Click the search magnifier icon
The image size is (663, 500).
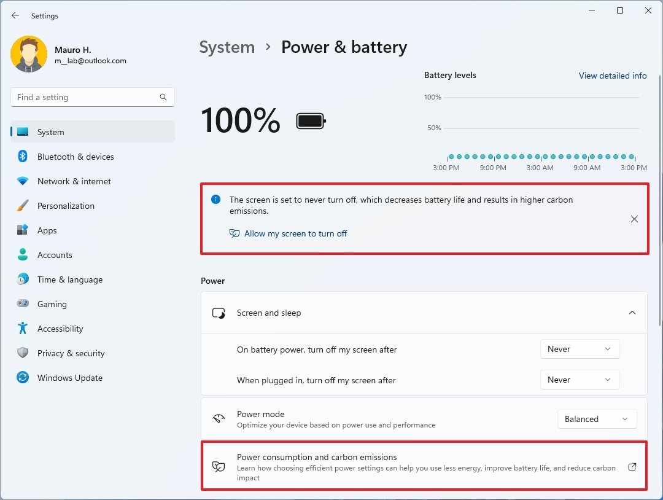[x=163, y=97]
